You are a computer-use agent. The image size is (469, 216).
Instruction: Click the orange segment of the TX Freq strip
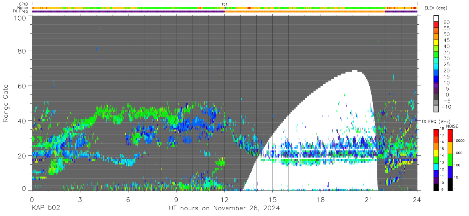pos(305,11)
